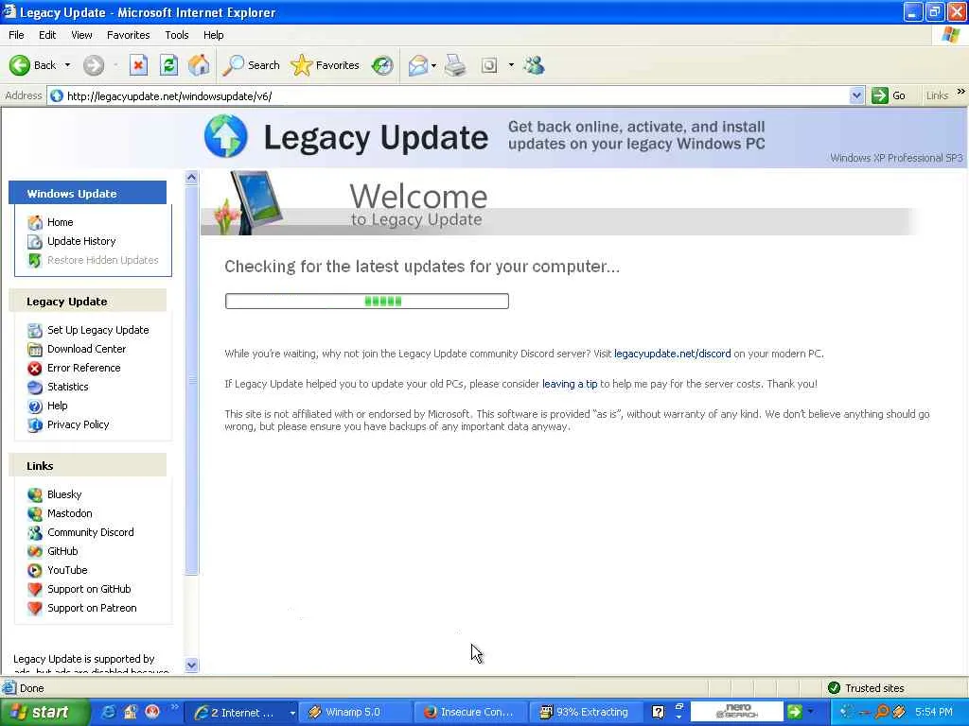Open the GitHub sidebar link
Image resolution: width=969 pixels, height=726 pixels.
tap(62, 551)
